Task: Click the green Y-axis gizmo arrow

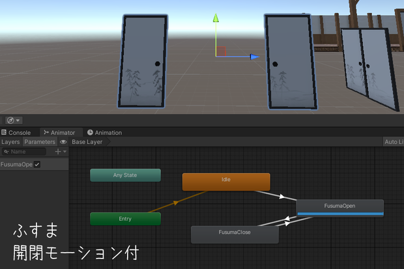Action: [x=216, y=18]
